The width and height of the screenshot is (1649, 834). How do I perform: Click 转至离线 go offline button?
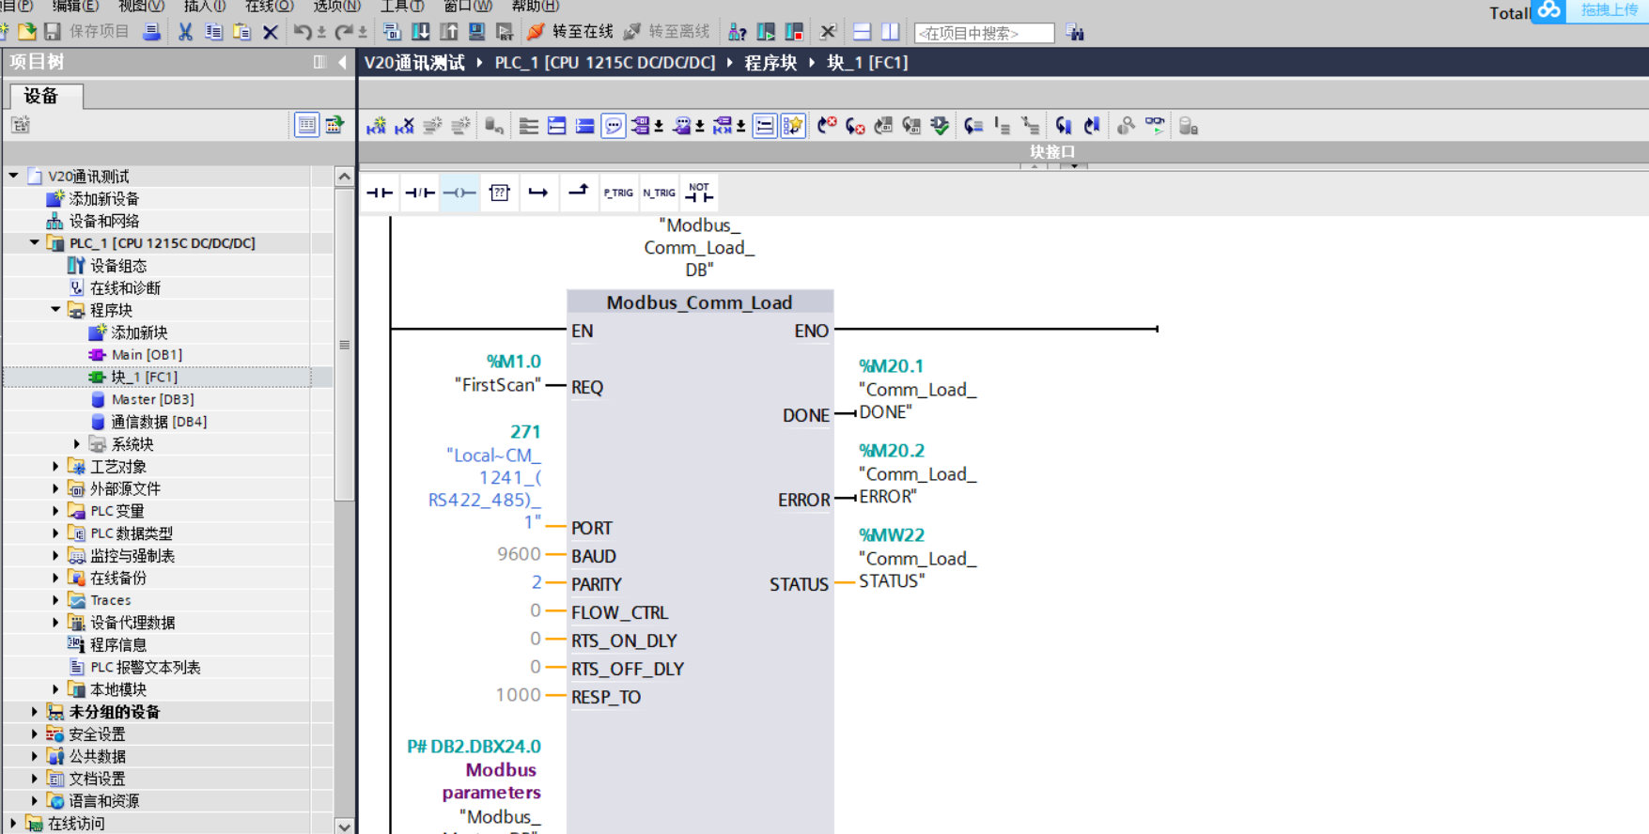(x=667, y=32)
